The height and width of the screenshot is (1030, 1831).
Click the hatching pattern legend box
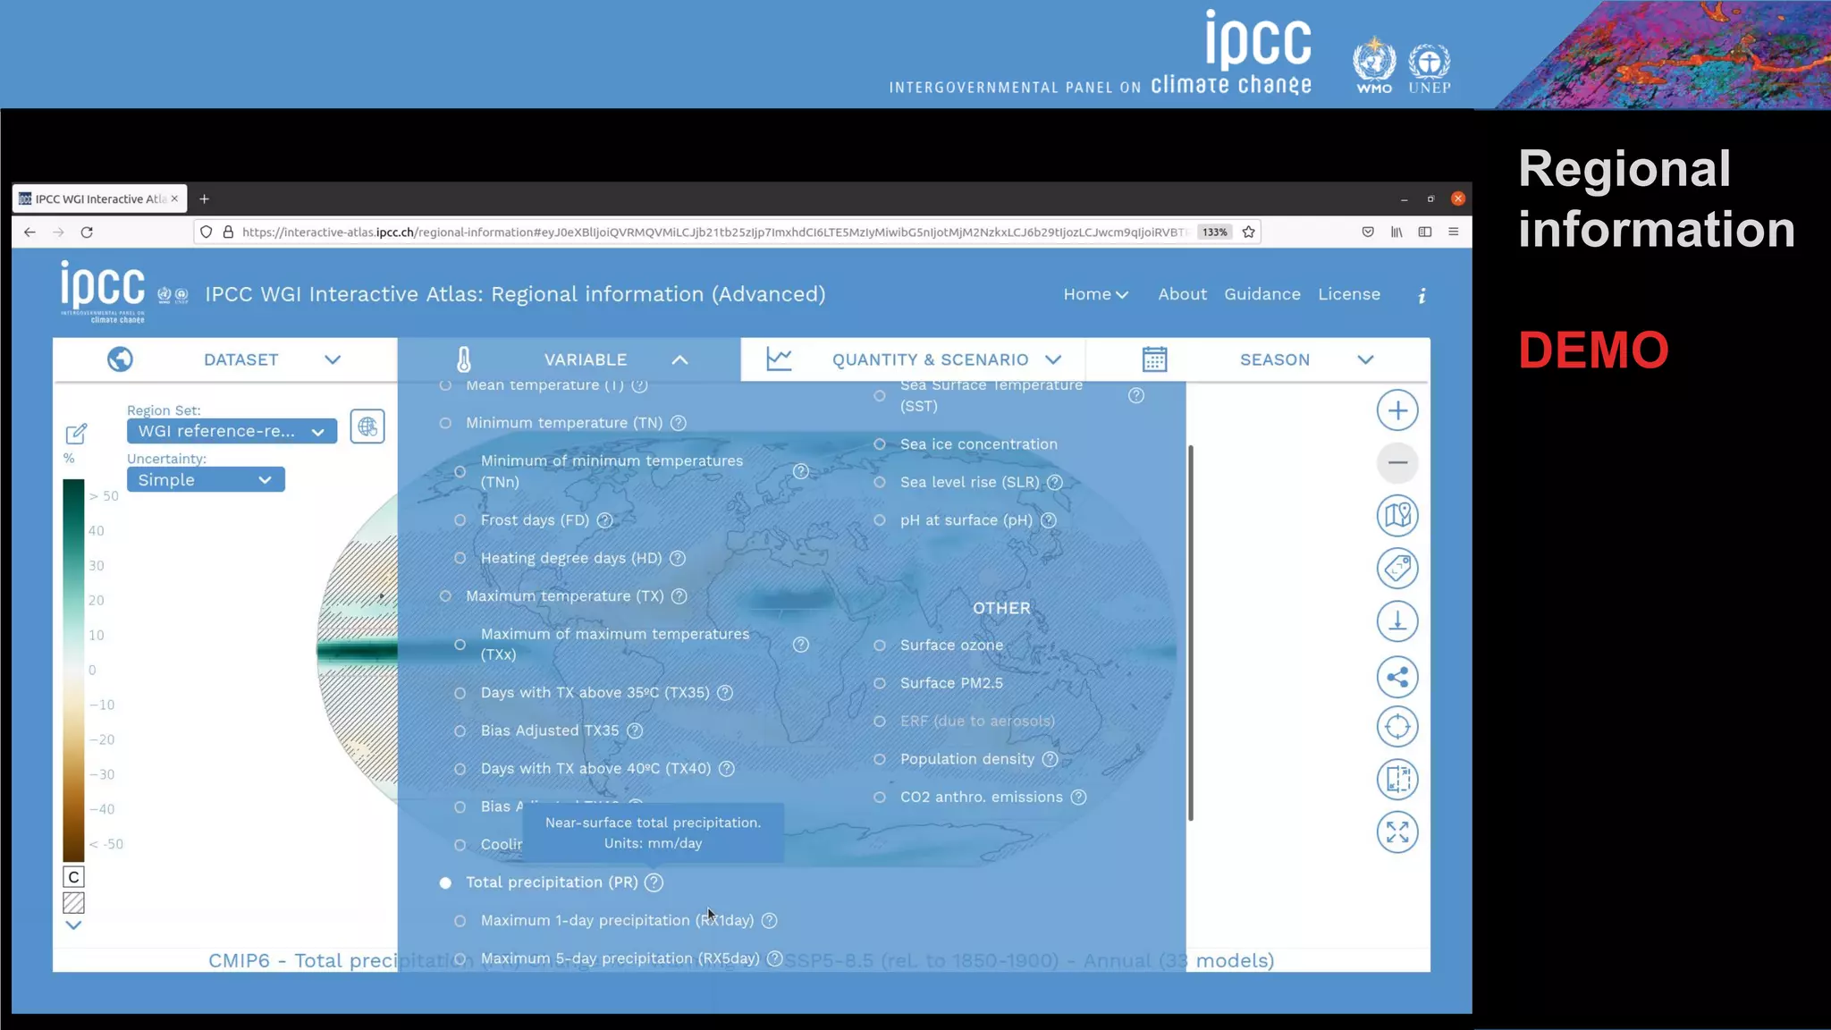[73, 903]
